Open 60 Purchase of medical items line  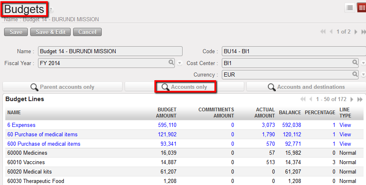tap(42, 134)
